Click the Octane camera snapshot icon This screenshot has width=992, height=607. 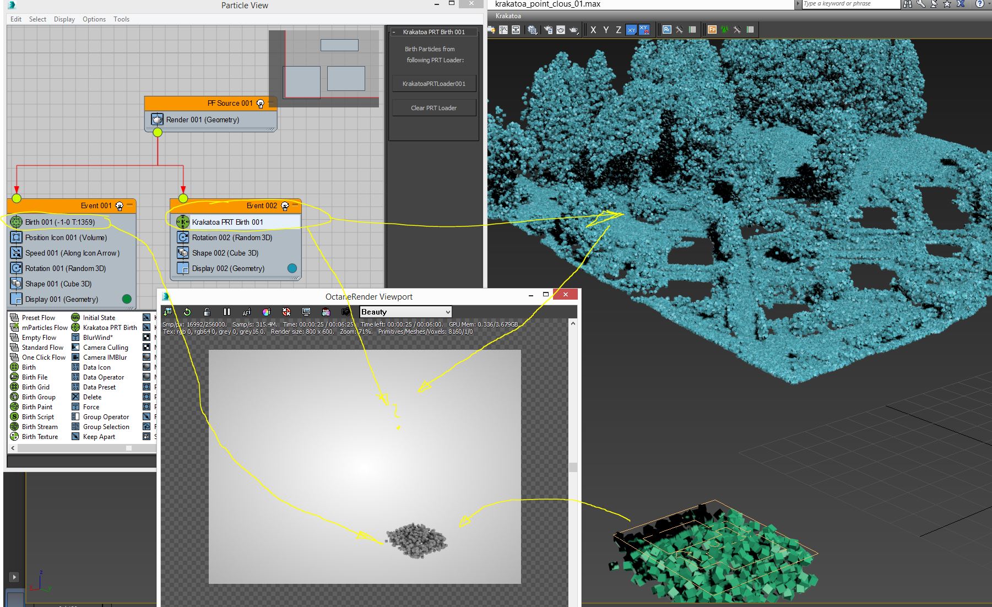346,312
